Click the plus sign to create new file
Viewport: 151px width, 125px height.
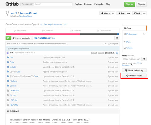54,38
